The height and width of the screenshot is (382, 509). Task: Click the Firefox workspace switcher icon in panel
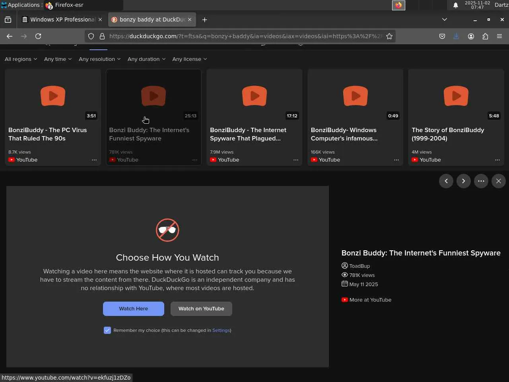(x=398, y=5)
